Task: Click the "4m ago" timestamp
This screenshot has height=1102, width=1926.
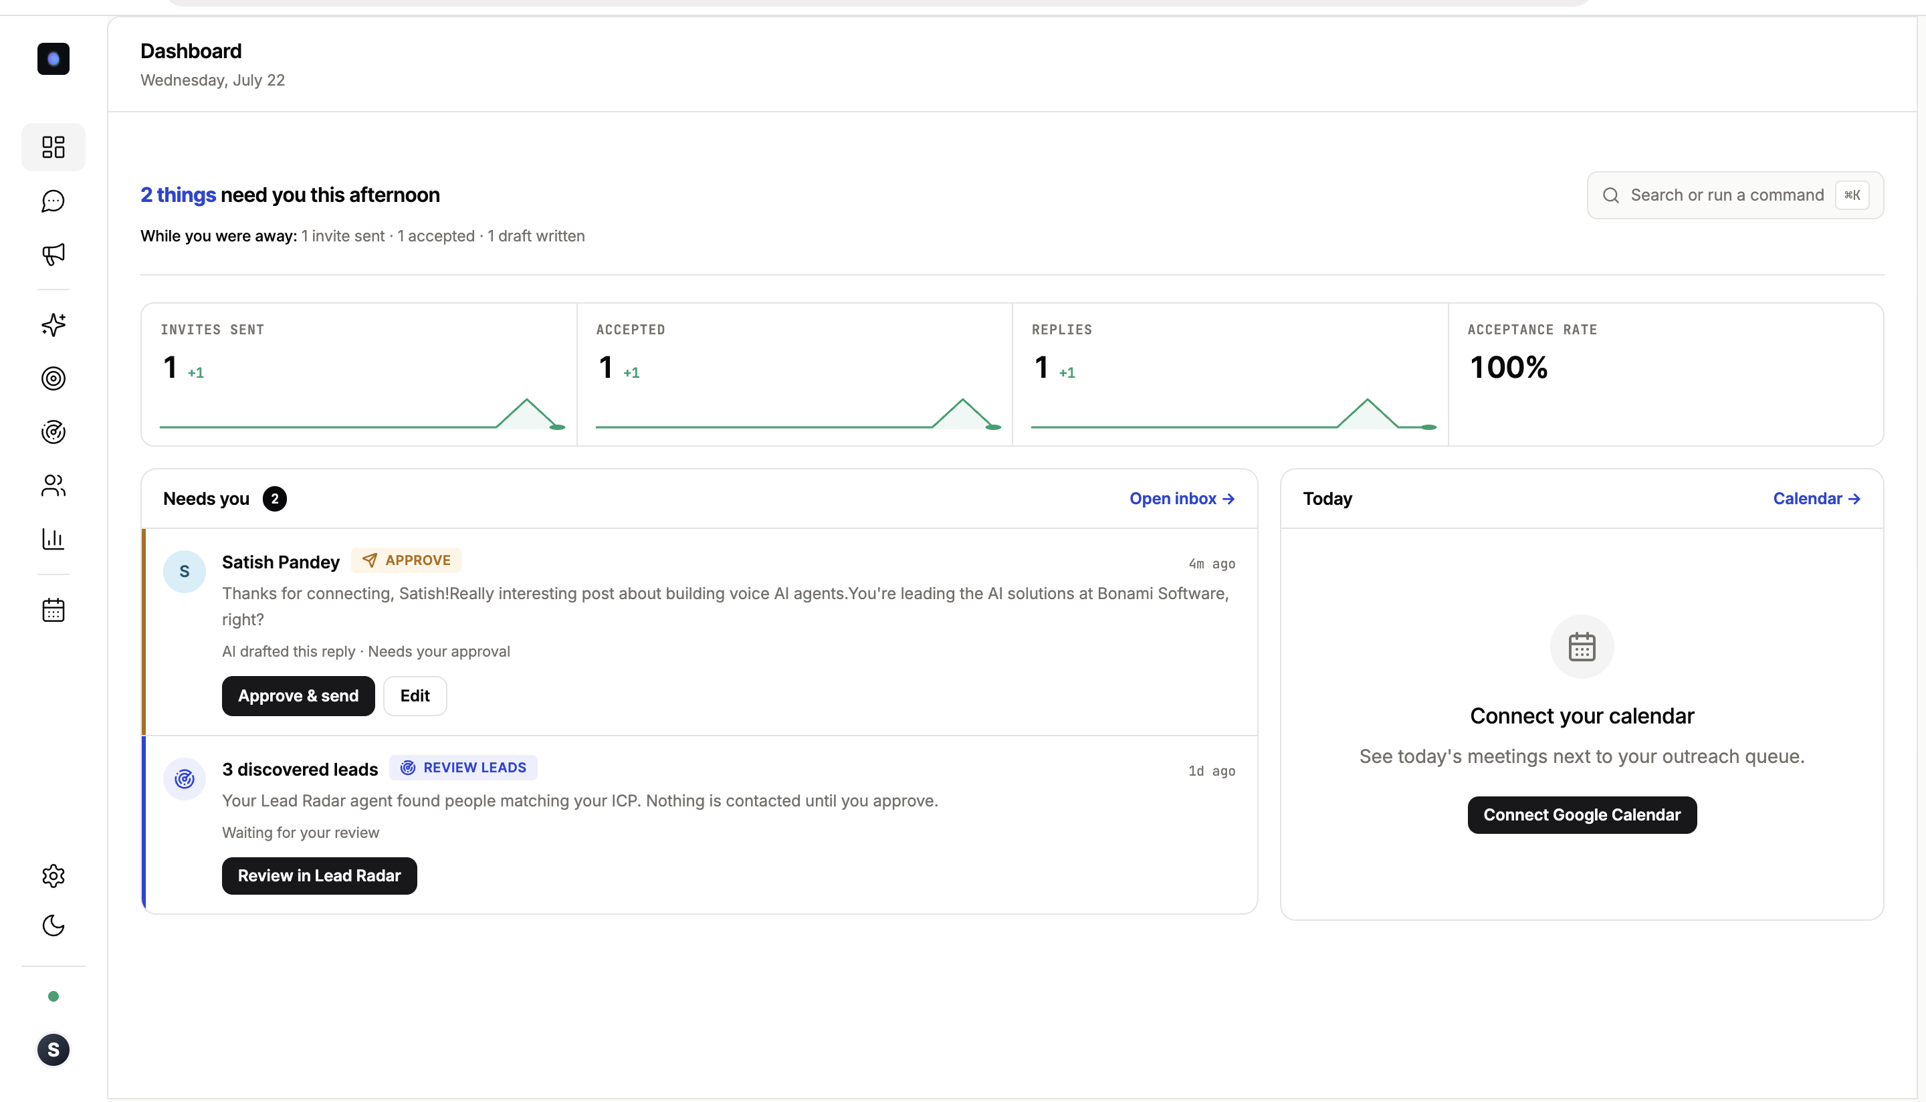Action: 1212,564
